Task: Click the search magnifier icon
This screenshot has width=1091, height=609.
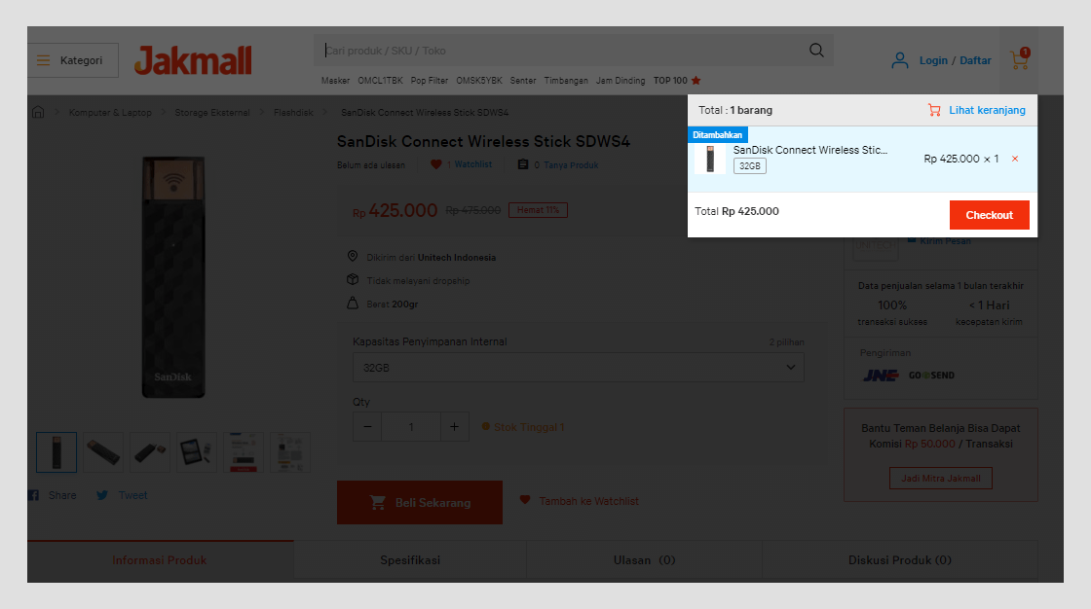Action: [816, 51]
